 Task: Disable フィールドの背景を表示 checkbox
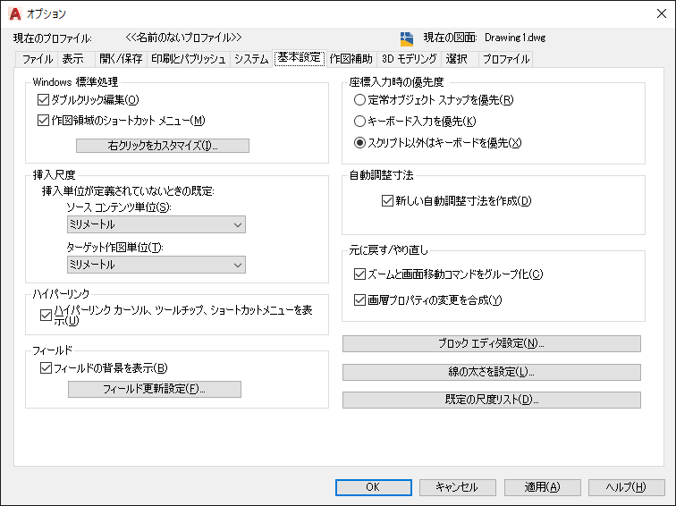coord(46,367)
